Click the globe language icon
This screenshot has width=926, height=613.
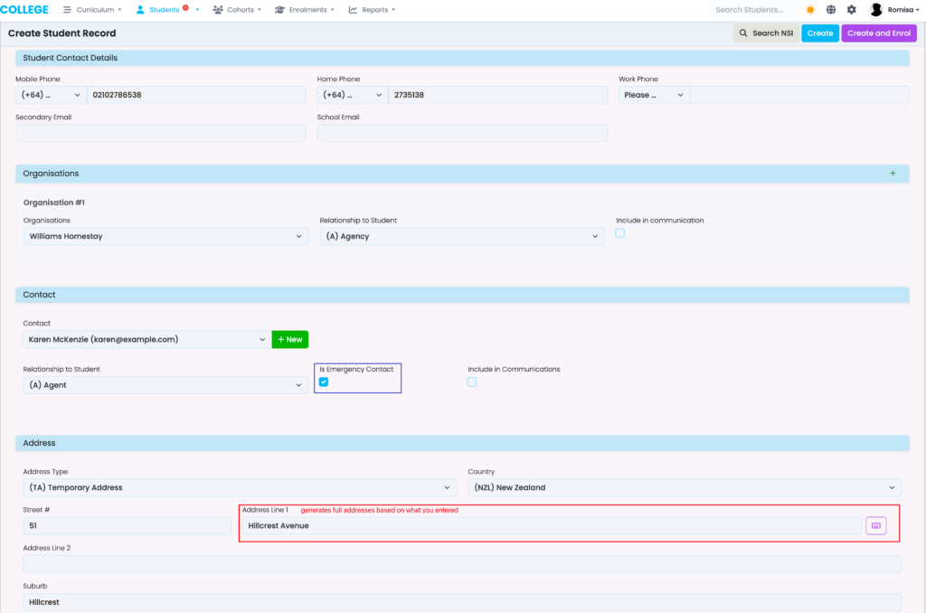830,10
